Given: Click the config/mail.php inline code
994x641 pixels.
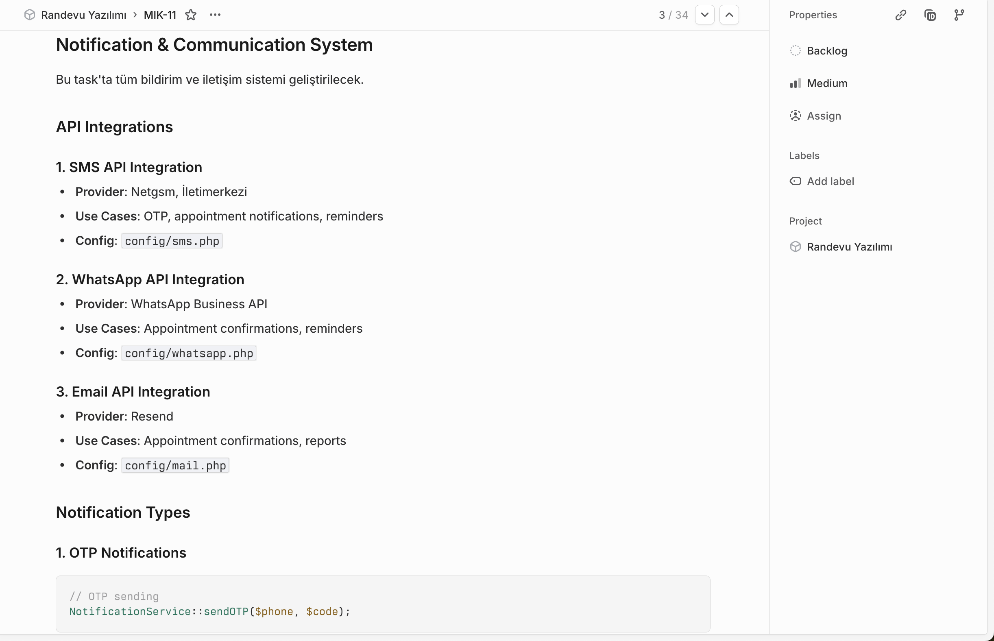Looking at the screenshot, I should (x=175, y=466).
